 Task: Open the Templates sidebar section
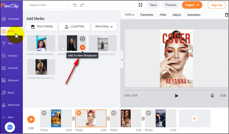click(x=11, y=19)
